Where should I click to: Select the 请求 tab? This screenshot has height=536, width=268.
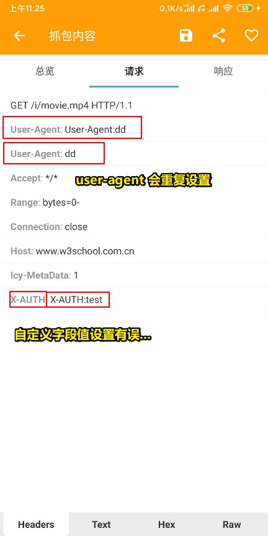(134, 71)
